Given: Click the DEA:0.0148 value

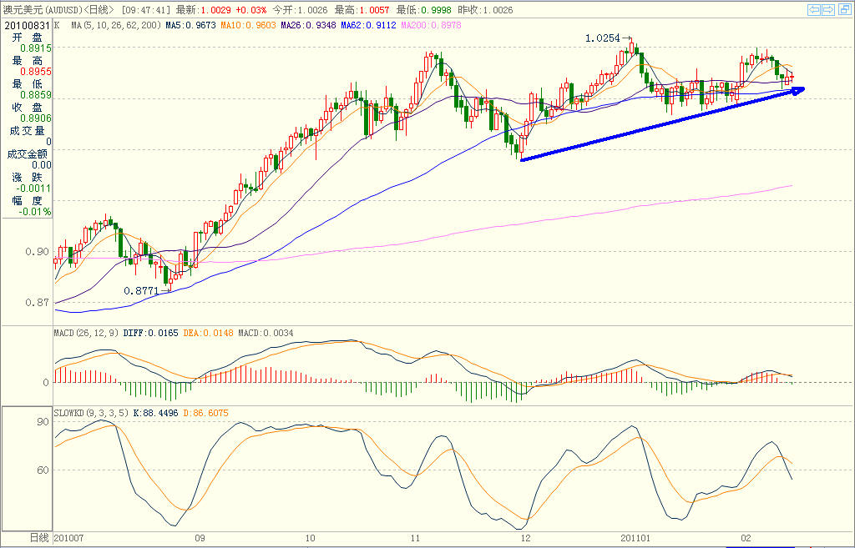Looking at the screenshot, I should (x=208, y=333).
